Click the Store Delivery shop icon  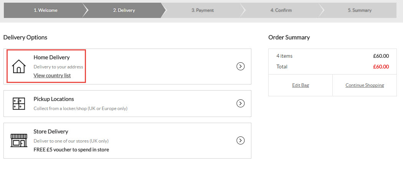click(x=19, y=140)
